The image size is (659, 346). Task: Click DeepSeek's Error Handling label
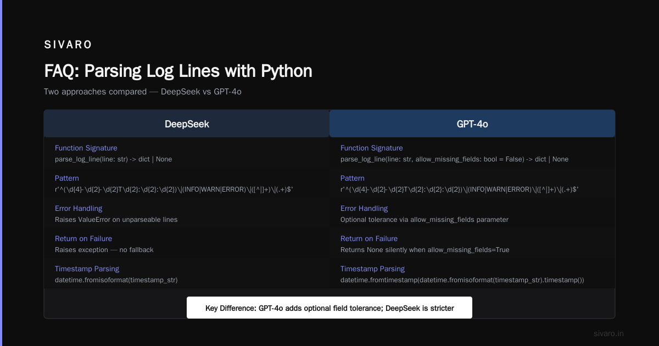79,208
